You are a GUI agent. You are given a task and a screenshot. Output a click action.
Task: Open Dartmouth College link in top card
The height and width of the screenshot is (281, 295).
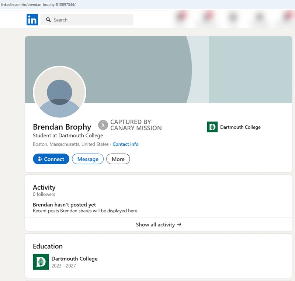[240, 127]
